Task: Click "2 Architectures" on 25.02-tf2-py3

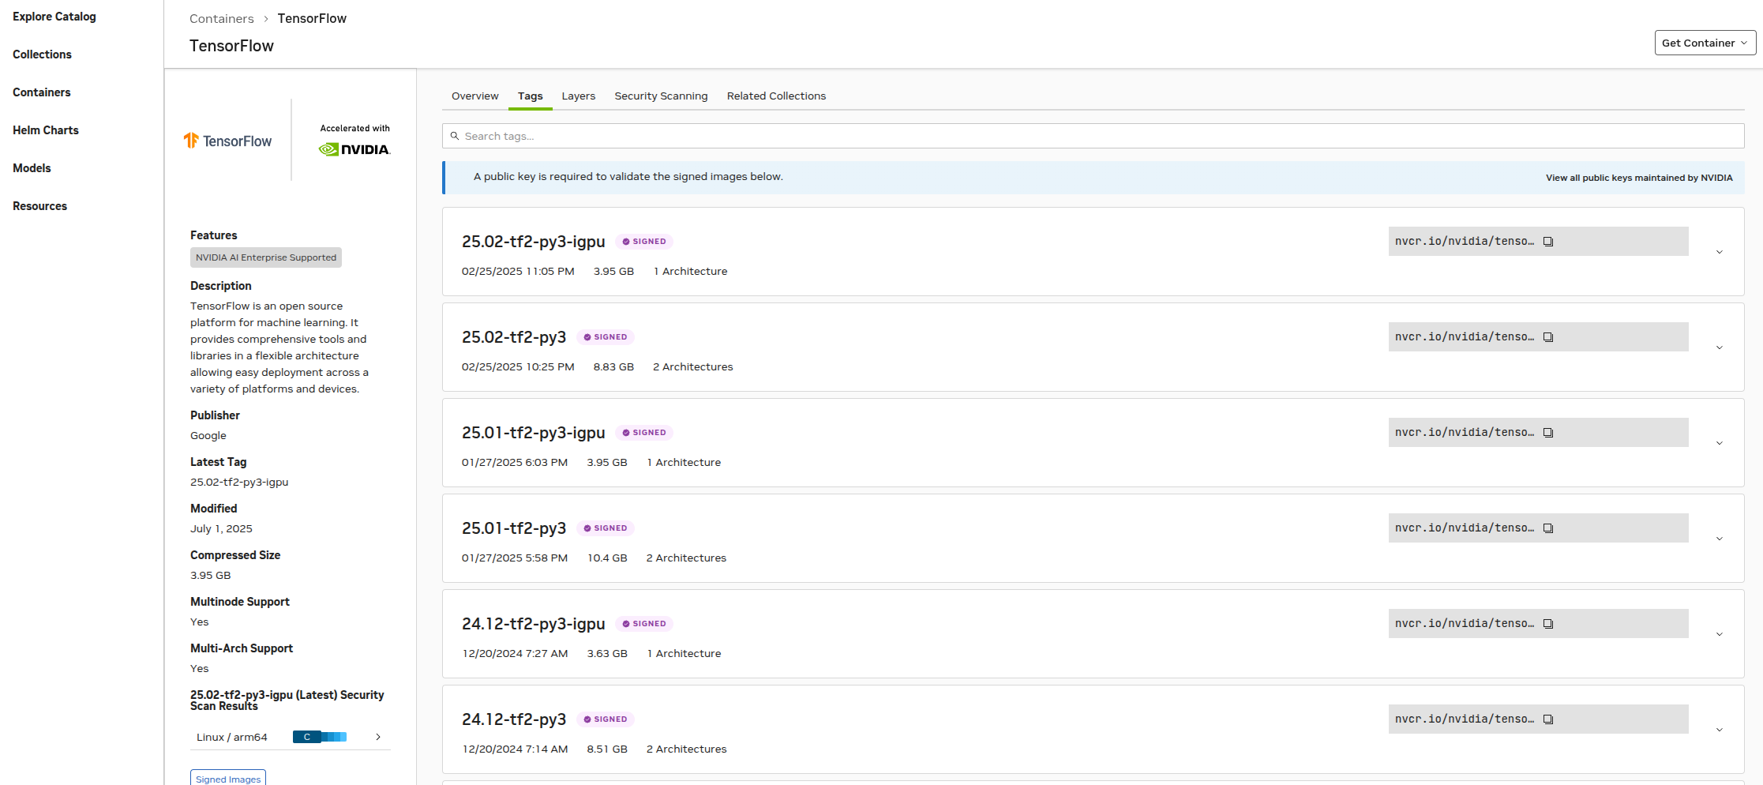Action: pyautogui.click(x=693, y=367)
